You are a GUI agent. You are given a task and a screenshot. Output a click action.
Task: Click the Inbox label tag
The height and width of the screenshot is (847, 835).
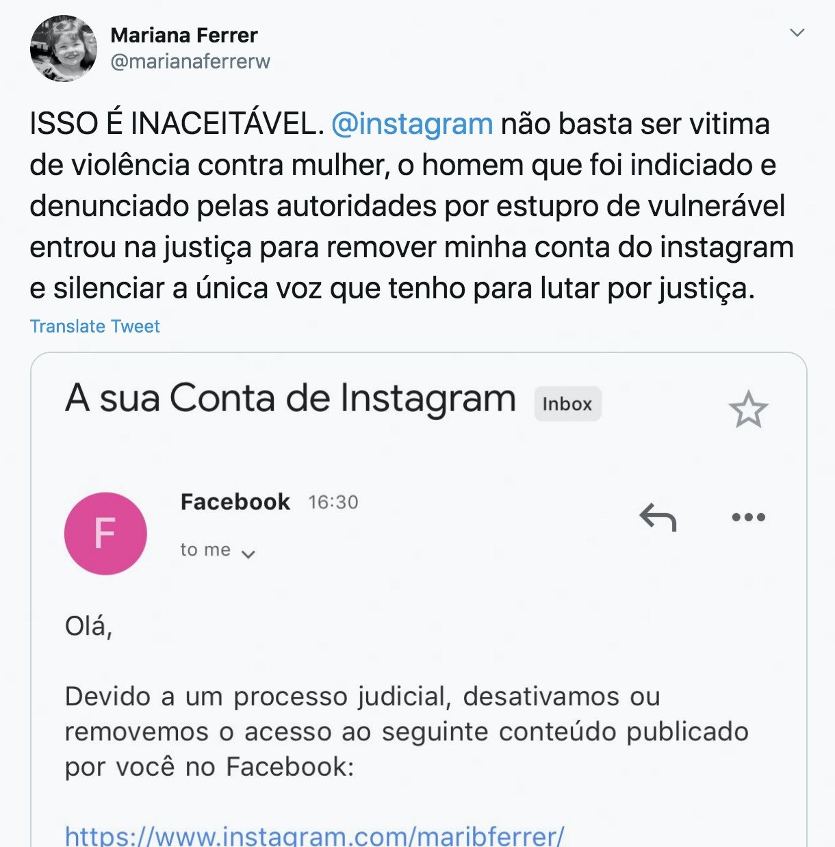point(567,404)
